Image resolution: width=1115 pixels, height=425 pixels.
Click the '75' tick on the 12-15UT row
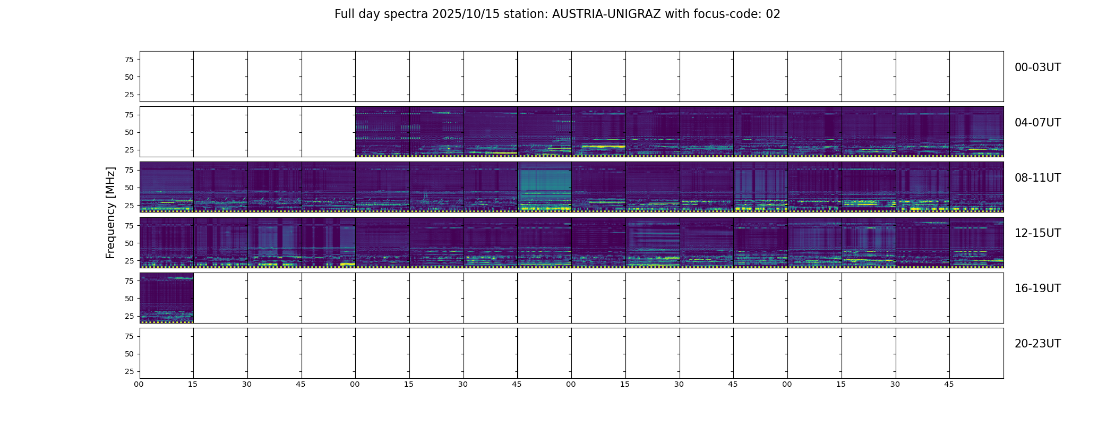[129, 226]
